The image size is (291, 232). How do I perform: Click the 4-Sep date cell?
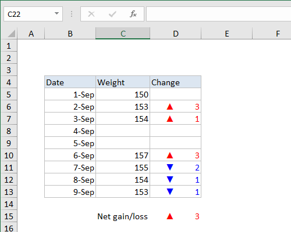point(70,131)
